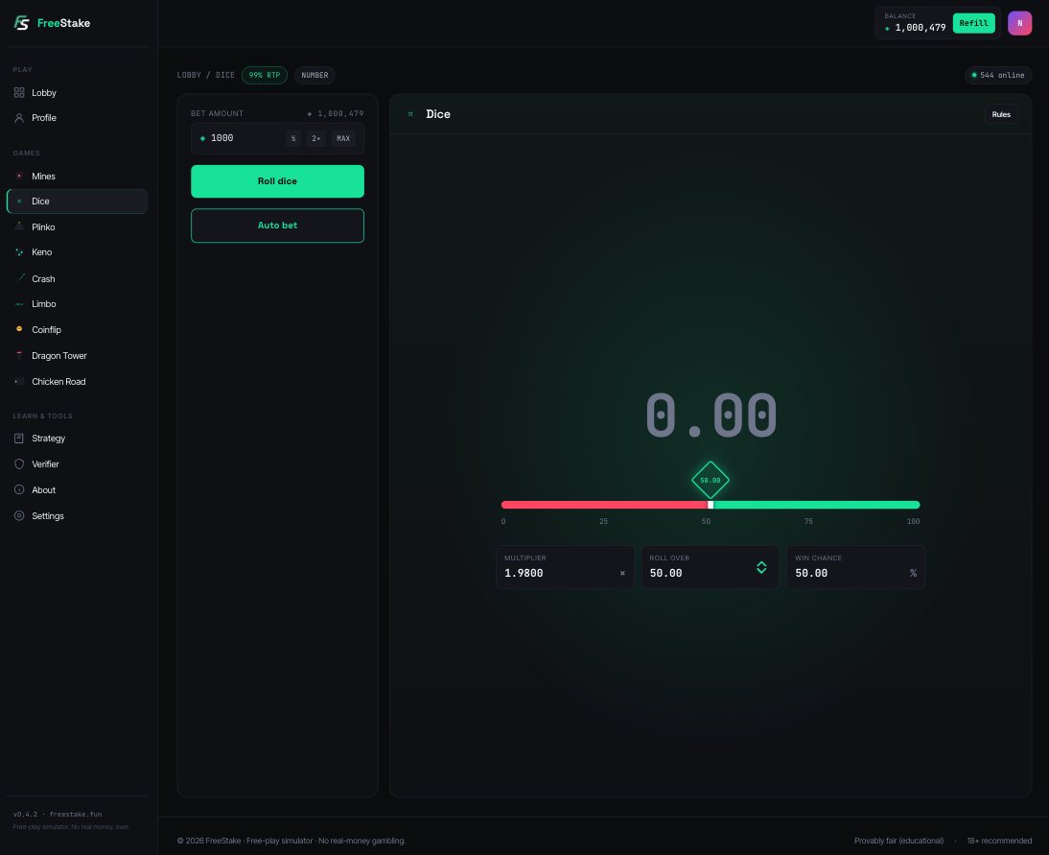
Task: Open Strategy page label
Action: point(49,439)
